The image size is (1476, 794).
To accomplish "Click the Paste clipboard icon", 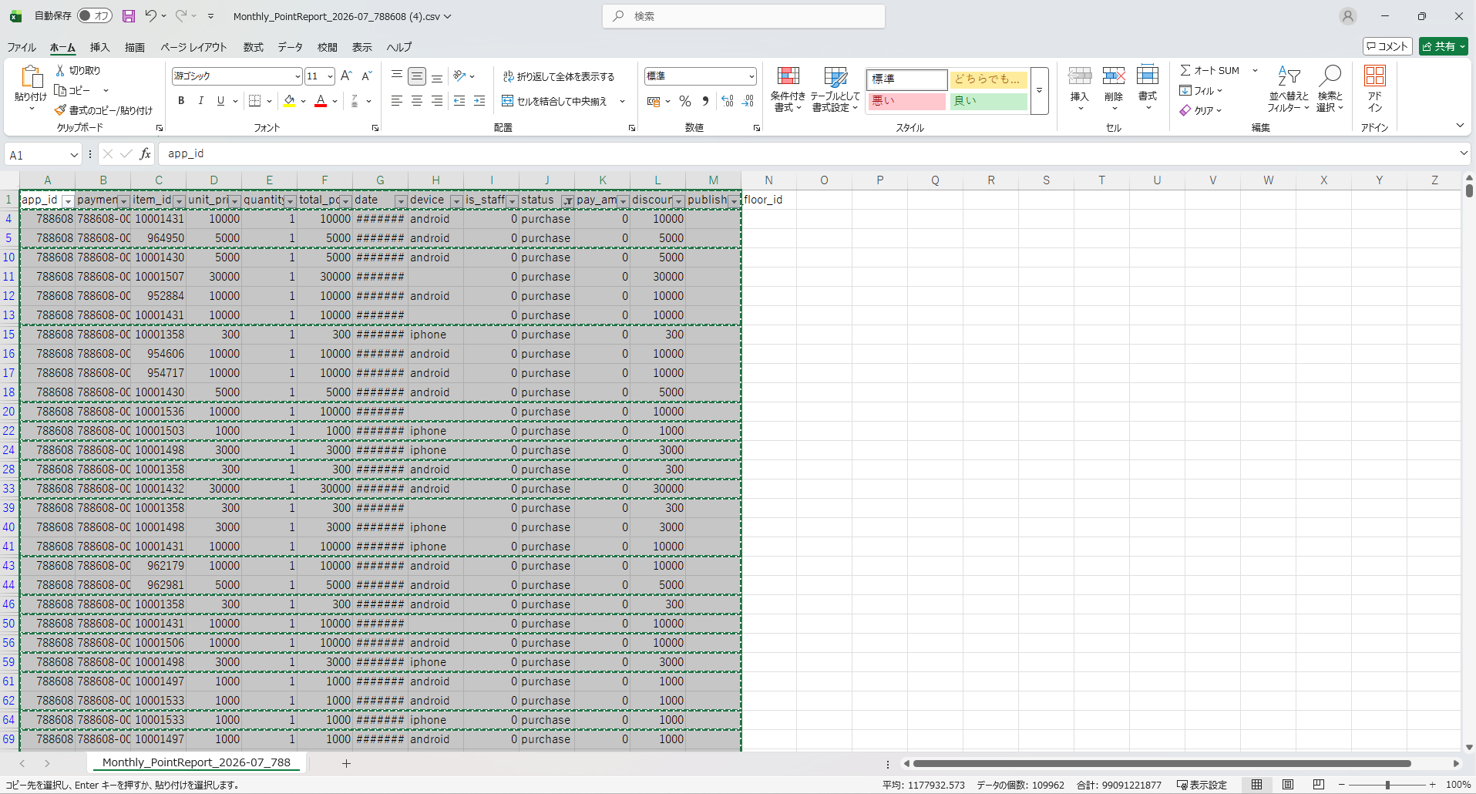I will point(31,77).
